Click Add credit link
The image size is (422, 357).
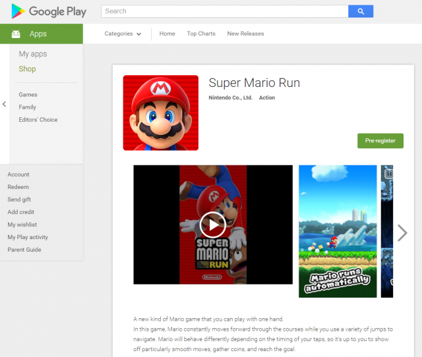(20, 212)
